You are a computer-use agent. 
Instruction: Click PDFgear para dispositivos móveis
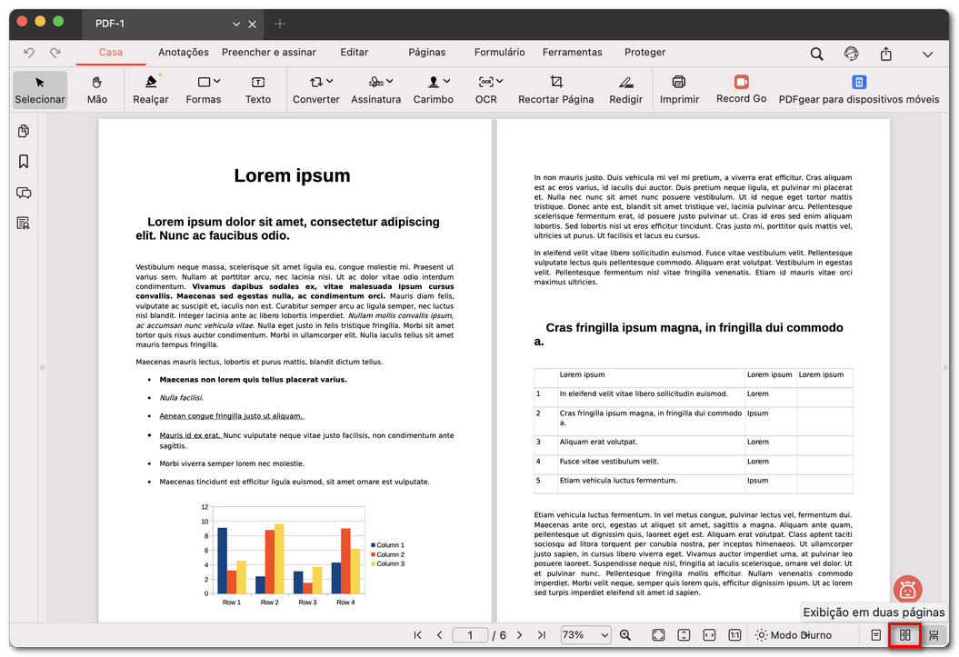pyautogui.click(x=858, y=89)
